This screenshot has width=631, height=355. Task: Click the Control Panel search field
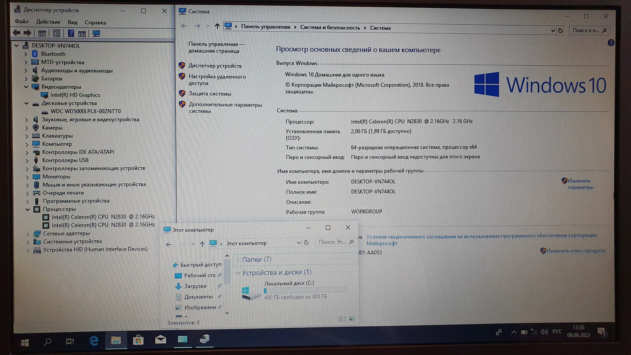coord(585,30)
